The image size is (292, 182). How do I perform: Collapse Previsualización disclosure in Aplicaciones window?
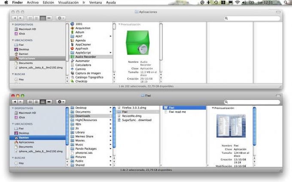[119, 24]
